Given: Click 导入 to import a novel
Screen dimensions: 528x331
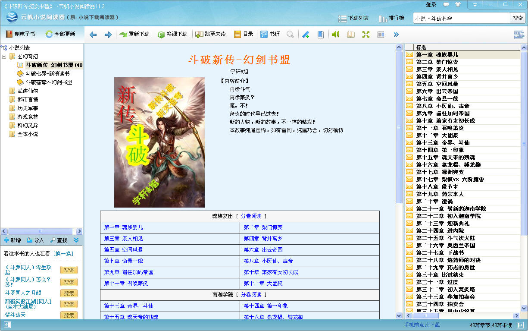Looking at the screenshot, I should coord(35,240).
